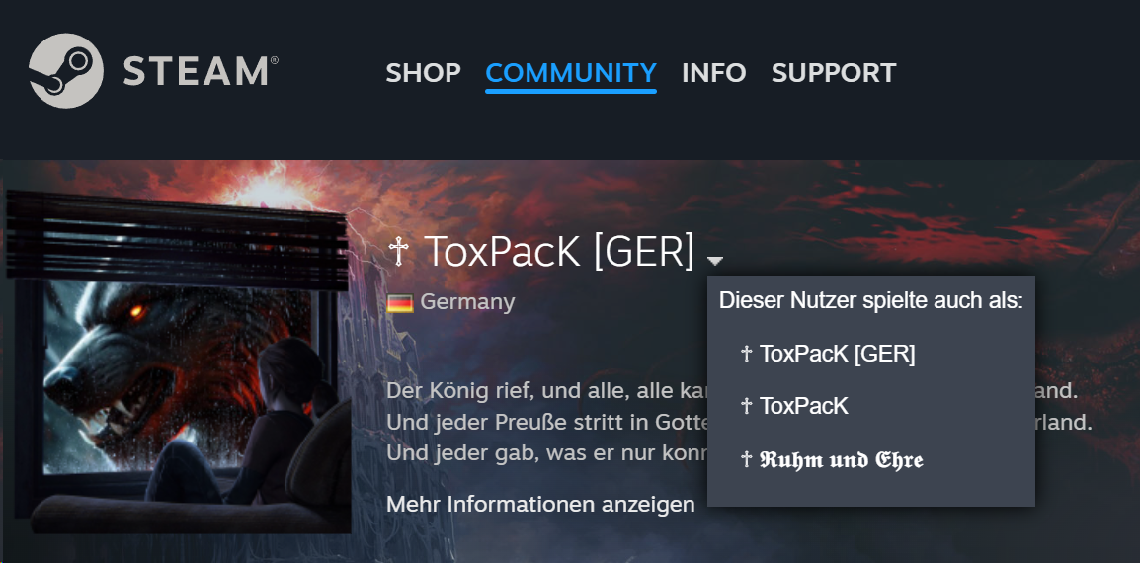Click the Steam logo icon
1140x563 pixels.
[x=65, y=70]
